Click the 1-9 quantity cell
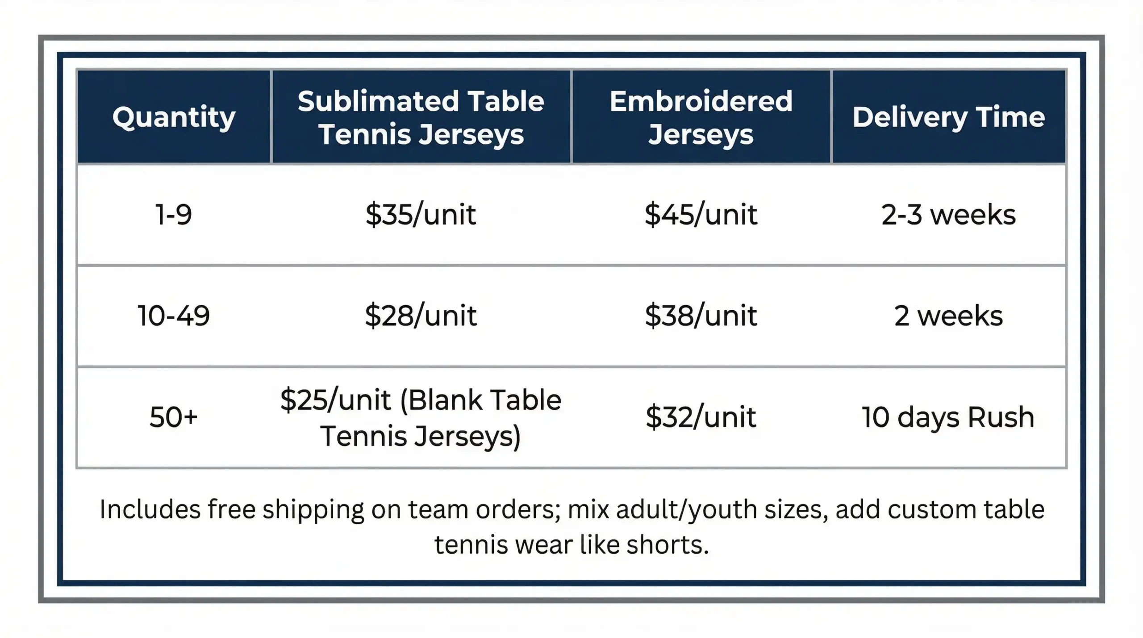 coord(174,214)
